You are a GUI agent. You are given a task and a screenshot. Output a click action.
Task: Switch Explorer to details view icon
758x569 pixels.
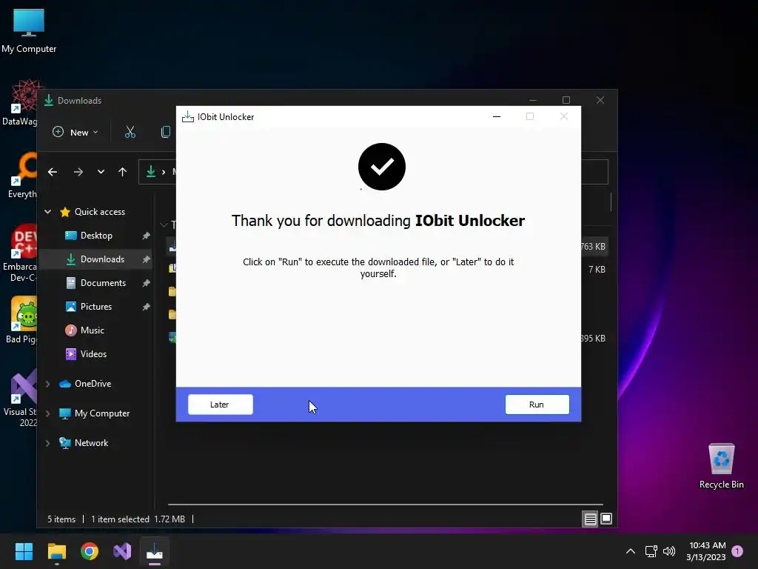pyautogui.click(x=590, y=519)
